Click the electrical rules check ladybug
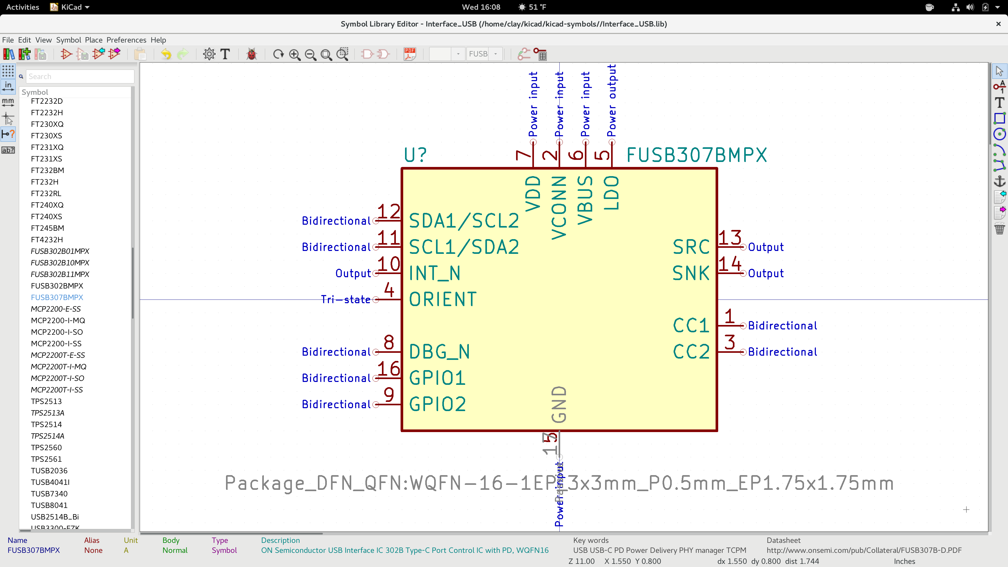 (252, 54)
